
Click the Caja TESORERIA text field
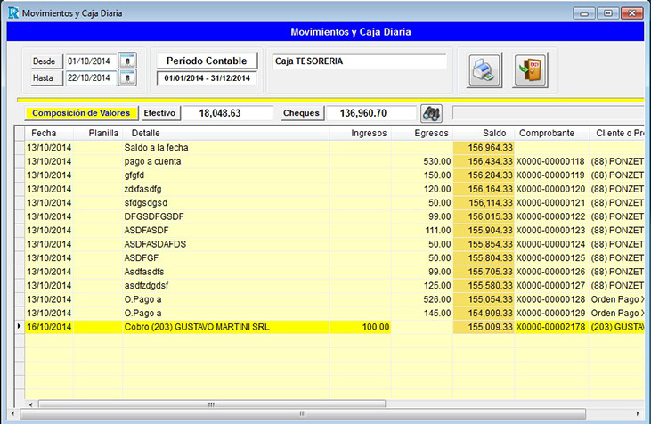358,61
